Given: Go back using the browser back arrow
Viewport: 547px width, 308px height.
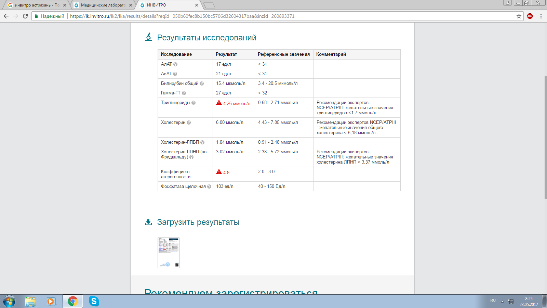Looking at the screenshot, I should point(6,16).
